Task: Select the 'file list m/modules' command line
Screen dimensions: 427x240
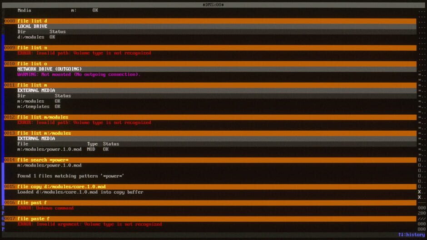Action: [x=43, y=117]
